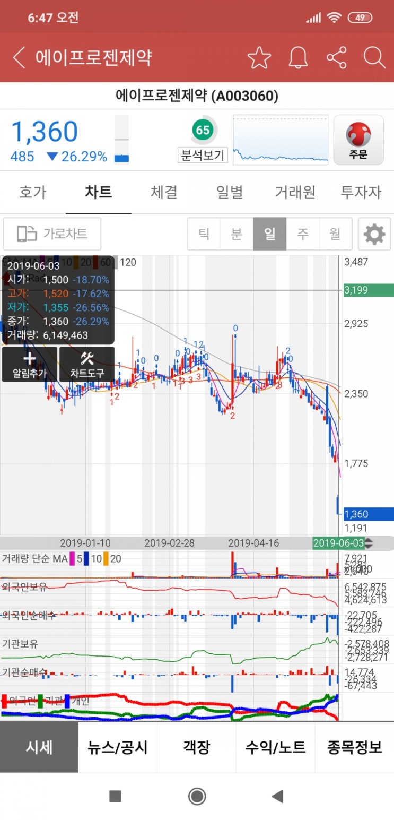Open the mini intraday price chart thumbnail
The image size is (394, 820).
[281, 140]
